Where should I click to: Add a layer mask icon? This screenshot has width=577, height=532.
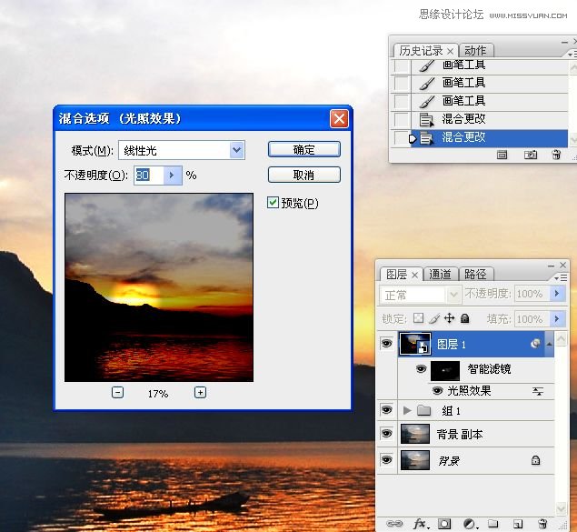(x=443, y=524)
